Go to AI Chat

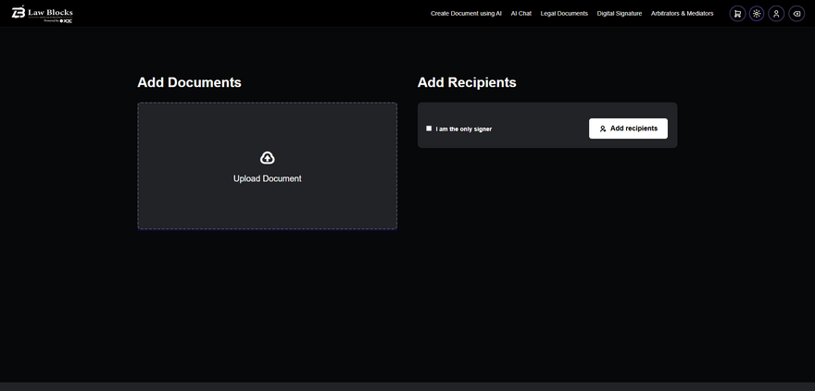coord(520,14)
